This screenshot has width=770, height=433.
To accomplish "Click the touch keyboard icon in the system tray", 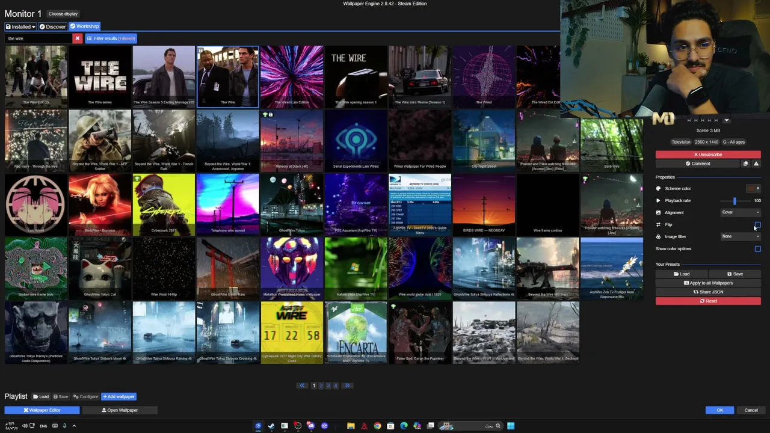I will (x=55, y=426).
